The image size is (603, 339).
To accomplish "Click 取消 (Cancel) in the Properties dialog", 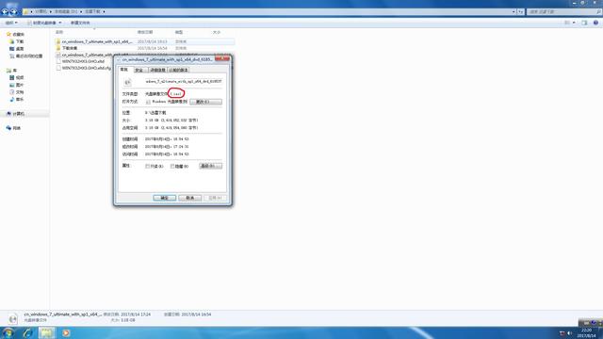I will coord(190,198).
